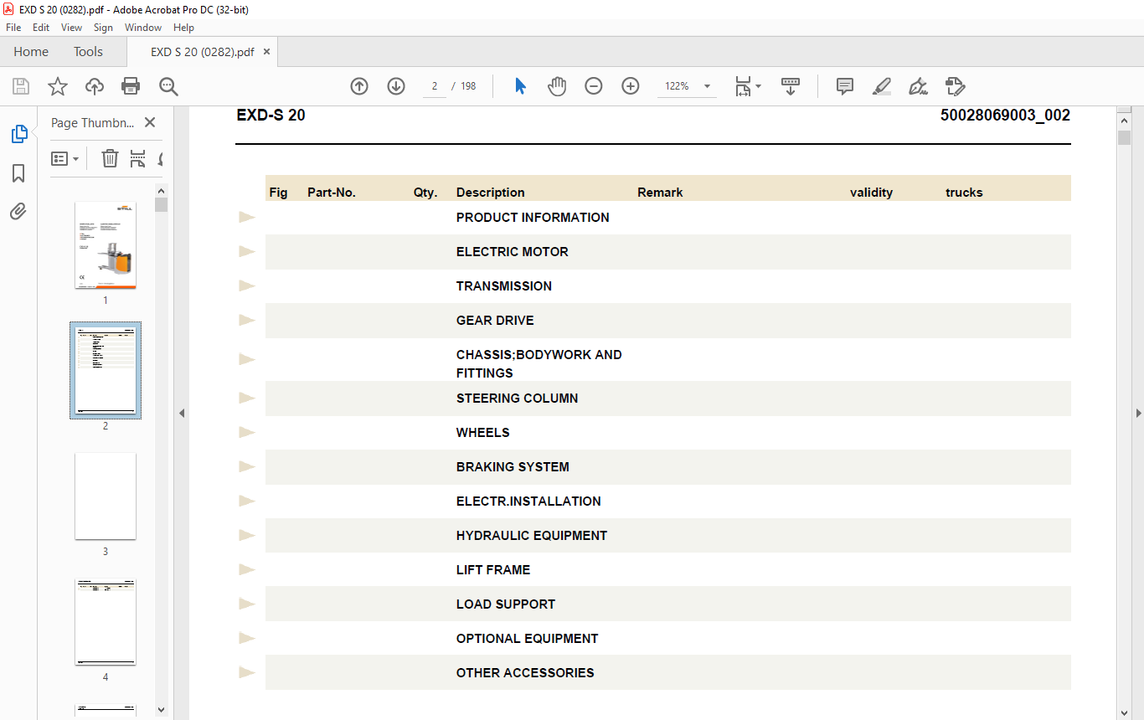1144x720 pixels.
Task: Click the upload to cloud icon
Action: click(x=95, y=86)
